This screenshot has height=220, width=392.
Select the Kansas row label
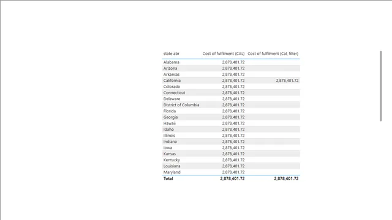(170, 154)
